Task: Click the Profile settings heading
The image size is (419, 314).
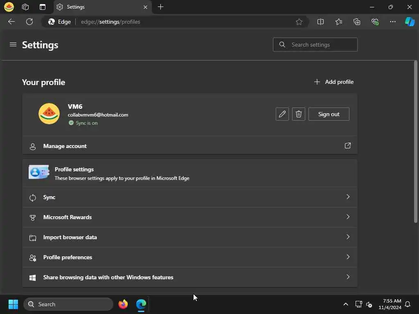Action: [74, 169]
